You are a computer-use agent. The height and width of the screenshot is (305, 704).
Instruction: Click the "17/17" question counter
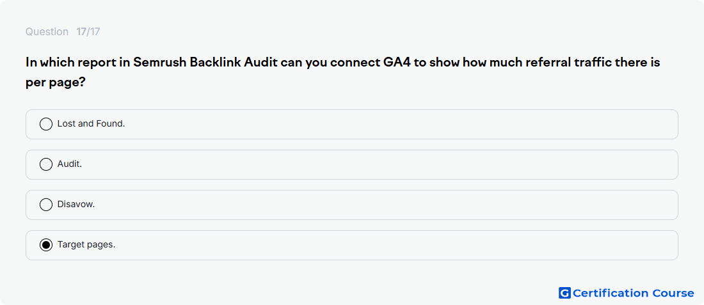88,32
